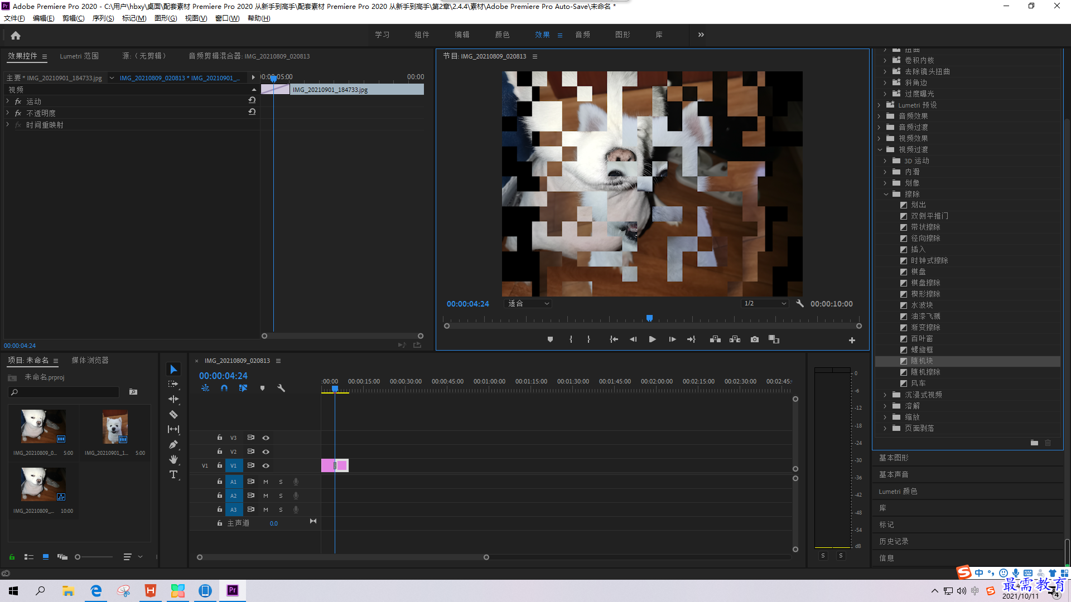Expand the 溶解 transitions folder
The image size is (1071, 602).
[885, 406]
